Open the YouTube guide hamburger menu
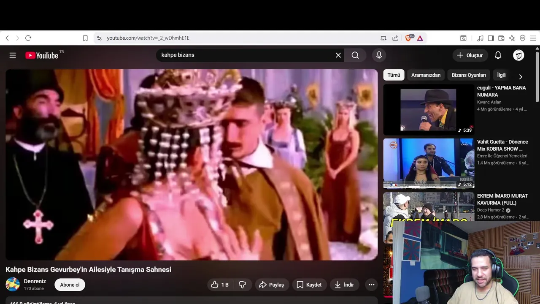This screenshot has height=304, width=540. pos(13,55)
